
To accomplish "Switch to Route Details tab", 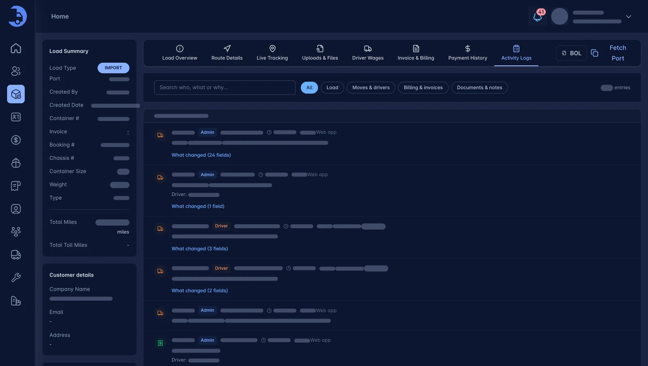I will click(x=227, y=53).
